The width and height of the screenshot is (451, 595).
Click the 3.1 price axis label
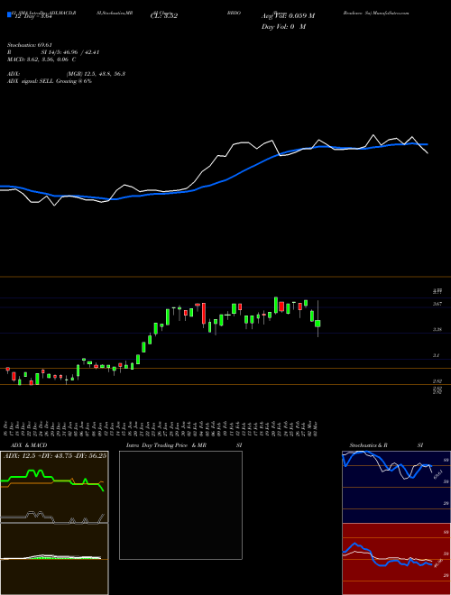(x=437, y=355)
